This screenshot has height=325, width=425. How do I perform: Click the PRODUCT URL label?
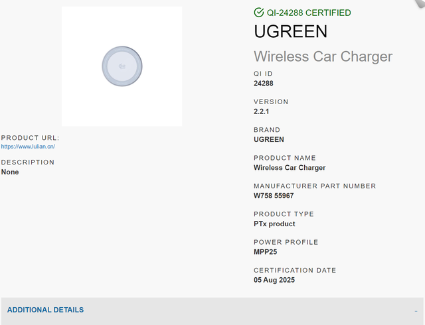(30, 138)
